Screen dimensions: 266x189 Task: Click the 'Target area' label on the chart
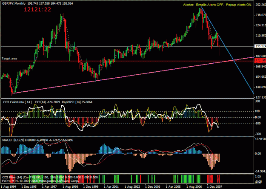click(x=9, y=59)
